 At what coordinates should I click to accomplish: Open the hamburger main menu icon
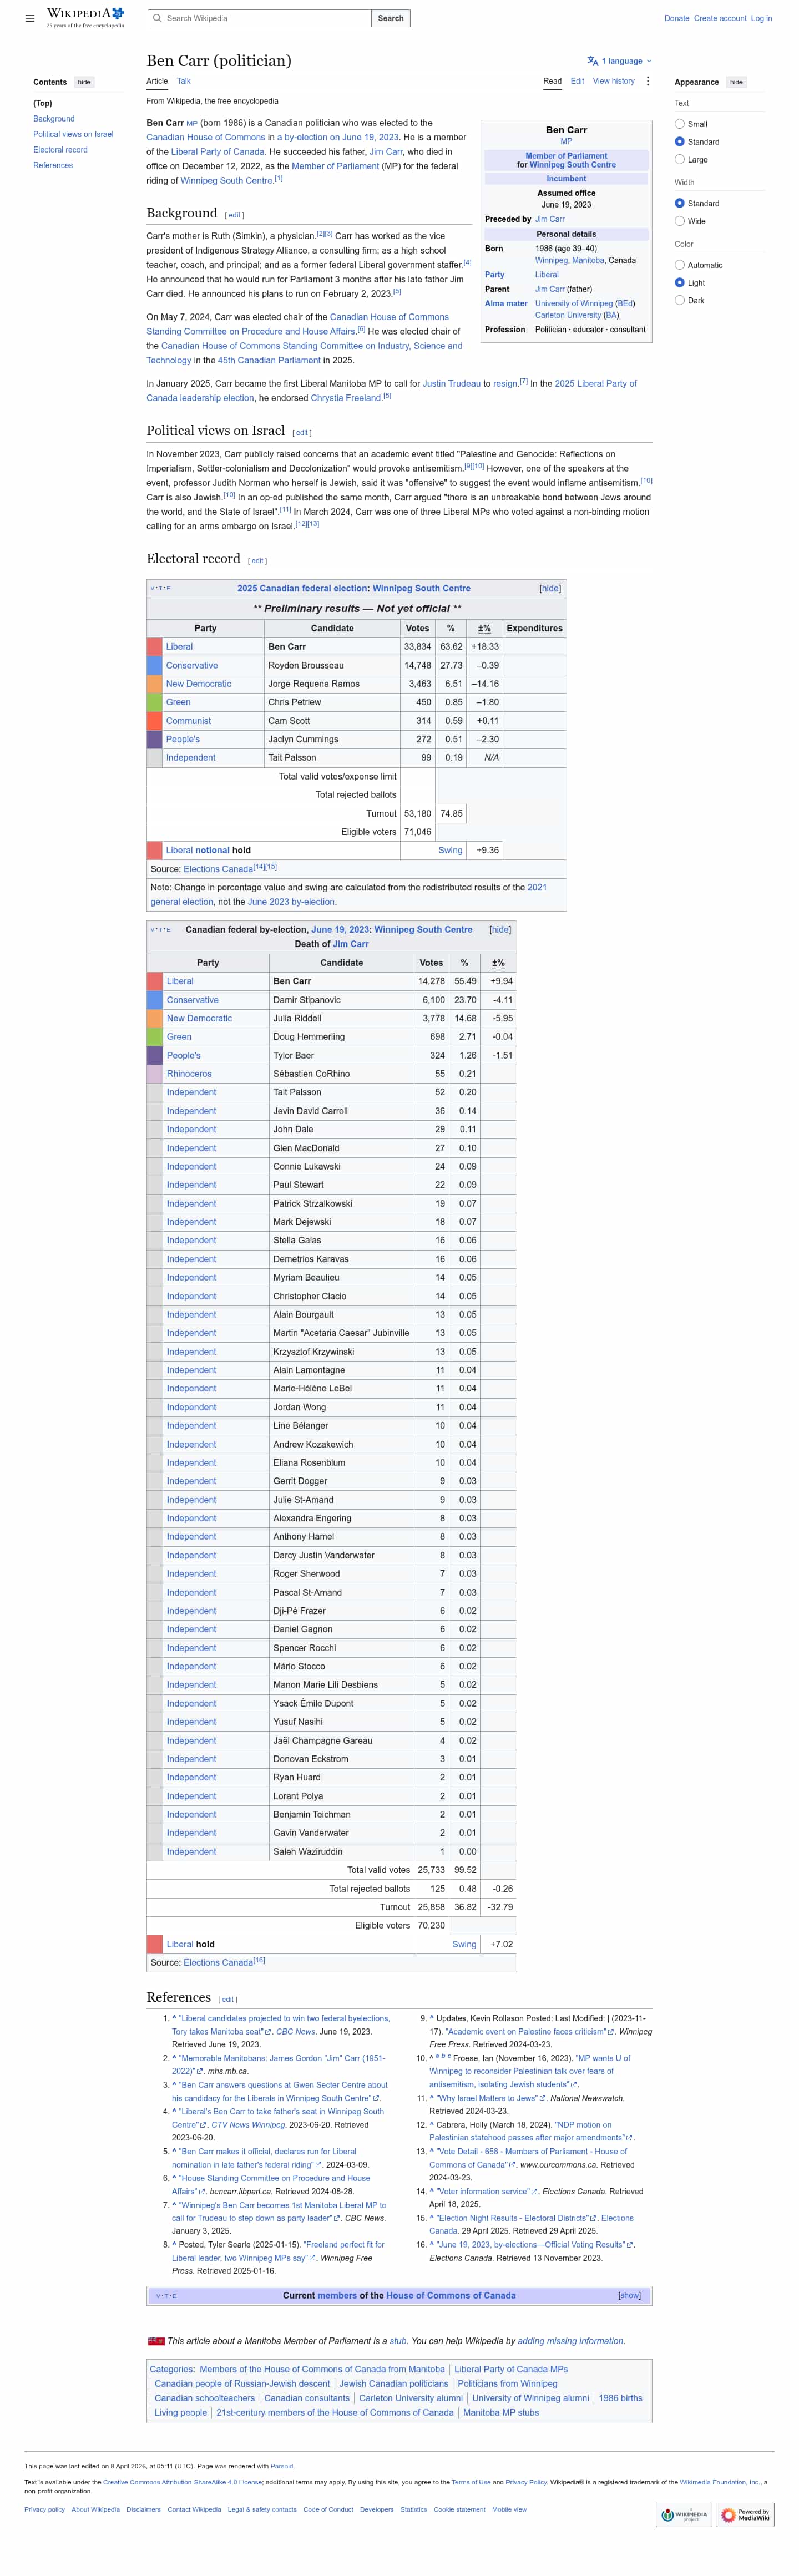(x=30, y=18)
